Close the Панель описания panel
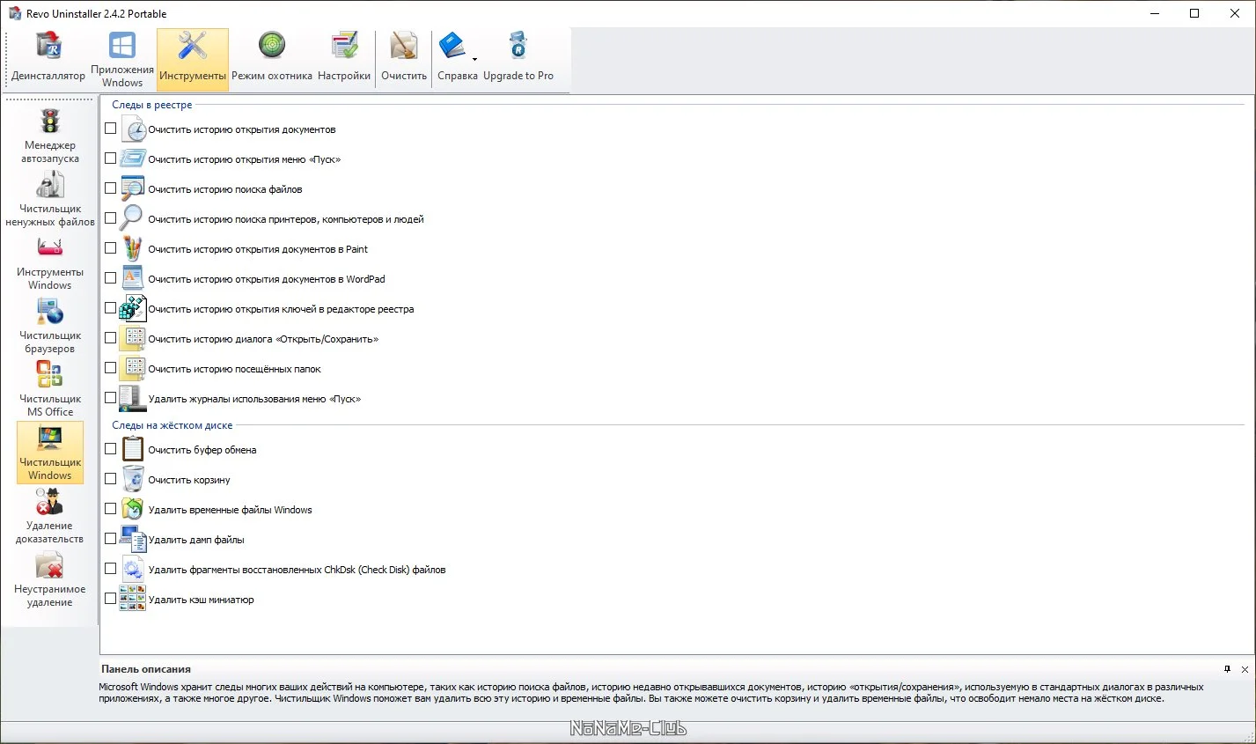 coord(1245,669)
